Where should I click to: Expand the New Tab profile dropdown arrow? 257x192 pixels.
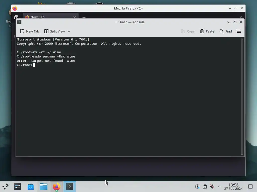(x=40, y=34)
